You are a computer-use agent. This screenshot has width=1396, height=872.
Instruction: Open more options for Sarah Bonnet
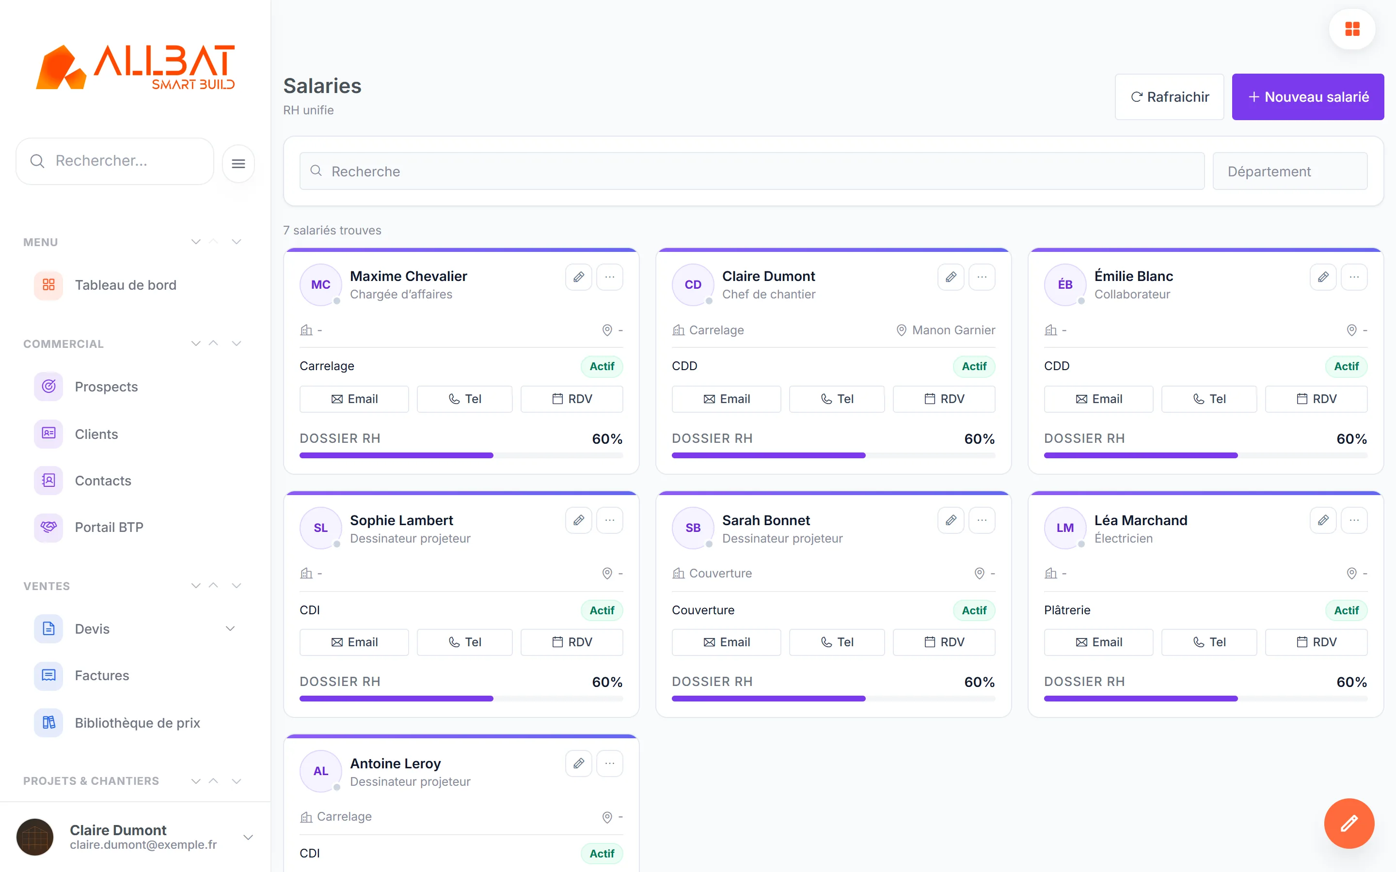(x=982, y=520)
